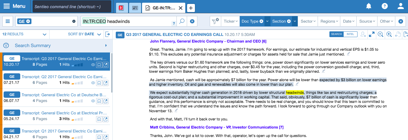Image resolution: width=408 pixels, height=140 pixels.
Task: Open the Section filter
Action: 279,21
